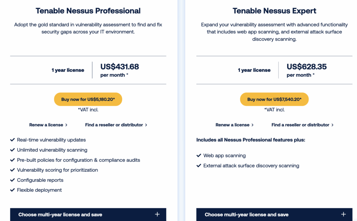
Task: Open Renew a license under Nessus Professional
Action: pyautogui.click(x=48, y=125)
